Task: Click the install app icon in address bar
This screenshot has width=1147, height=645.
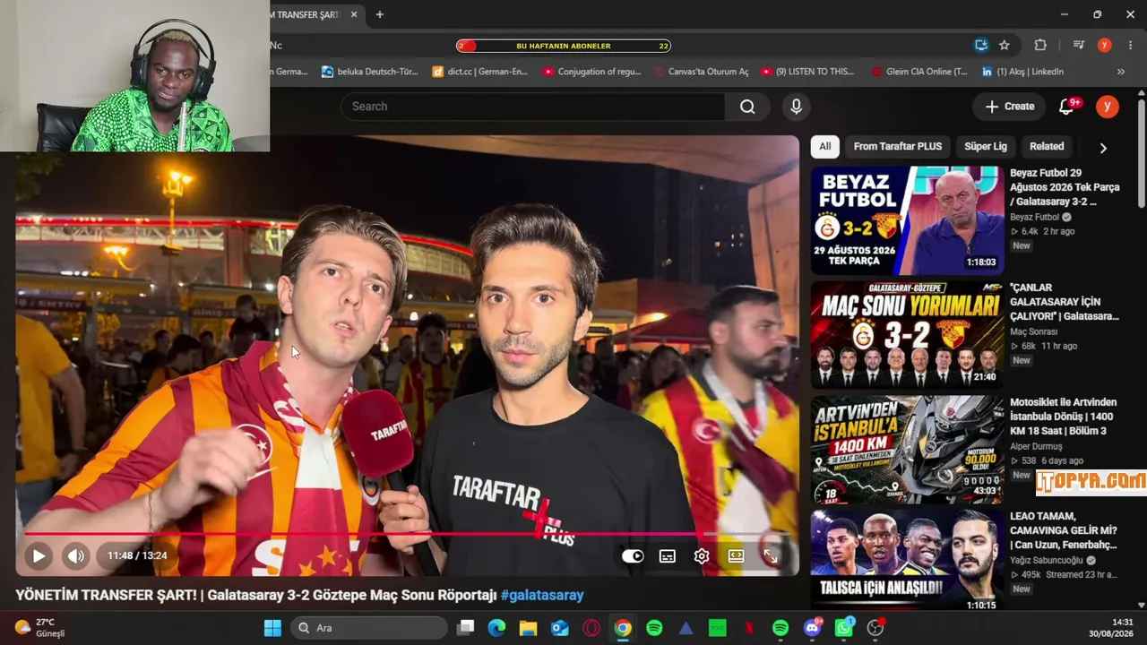Action: click(981, 46)
